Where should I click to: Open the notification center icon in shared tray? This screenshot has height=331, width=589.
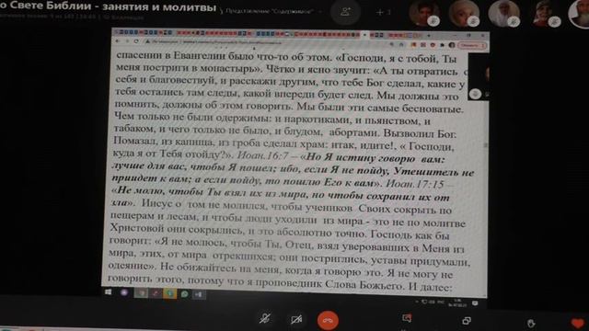475,302
